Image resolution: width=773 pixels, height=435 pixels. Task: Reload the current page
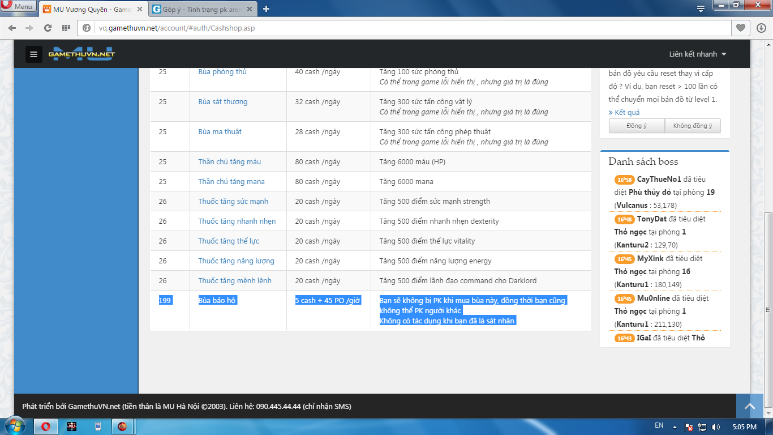coord(48,28)
